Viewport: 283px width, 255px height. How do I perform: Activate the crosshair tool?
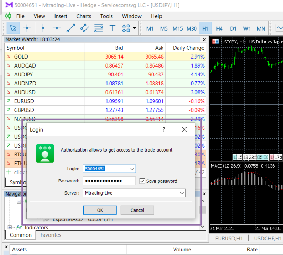click(x=27, y=28)
